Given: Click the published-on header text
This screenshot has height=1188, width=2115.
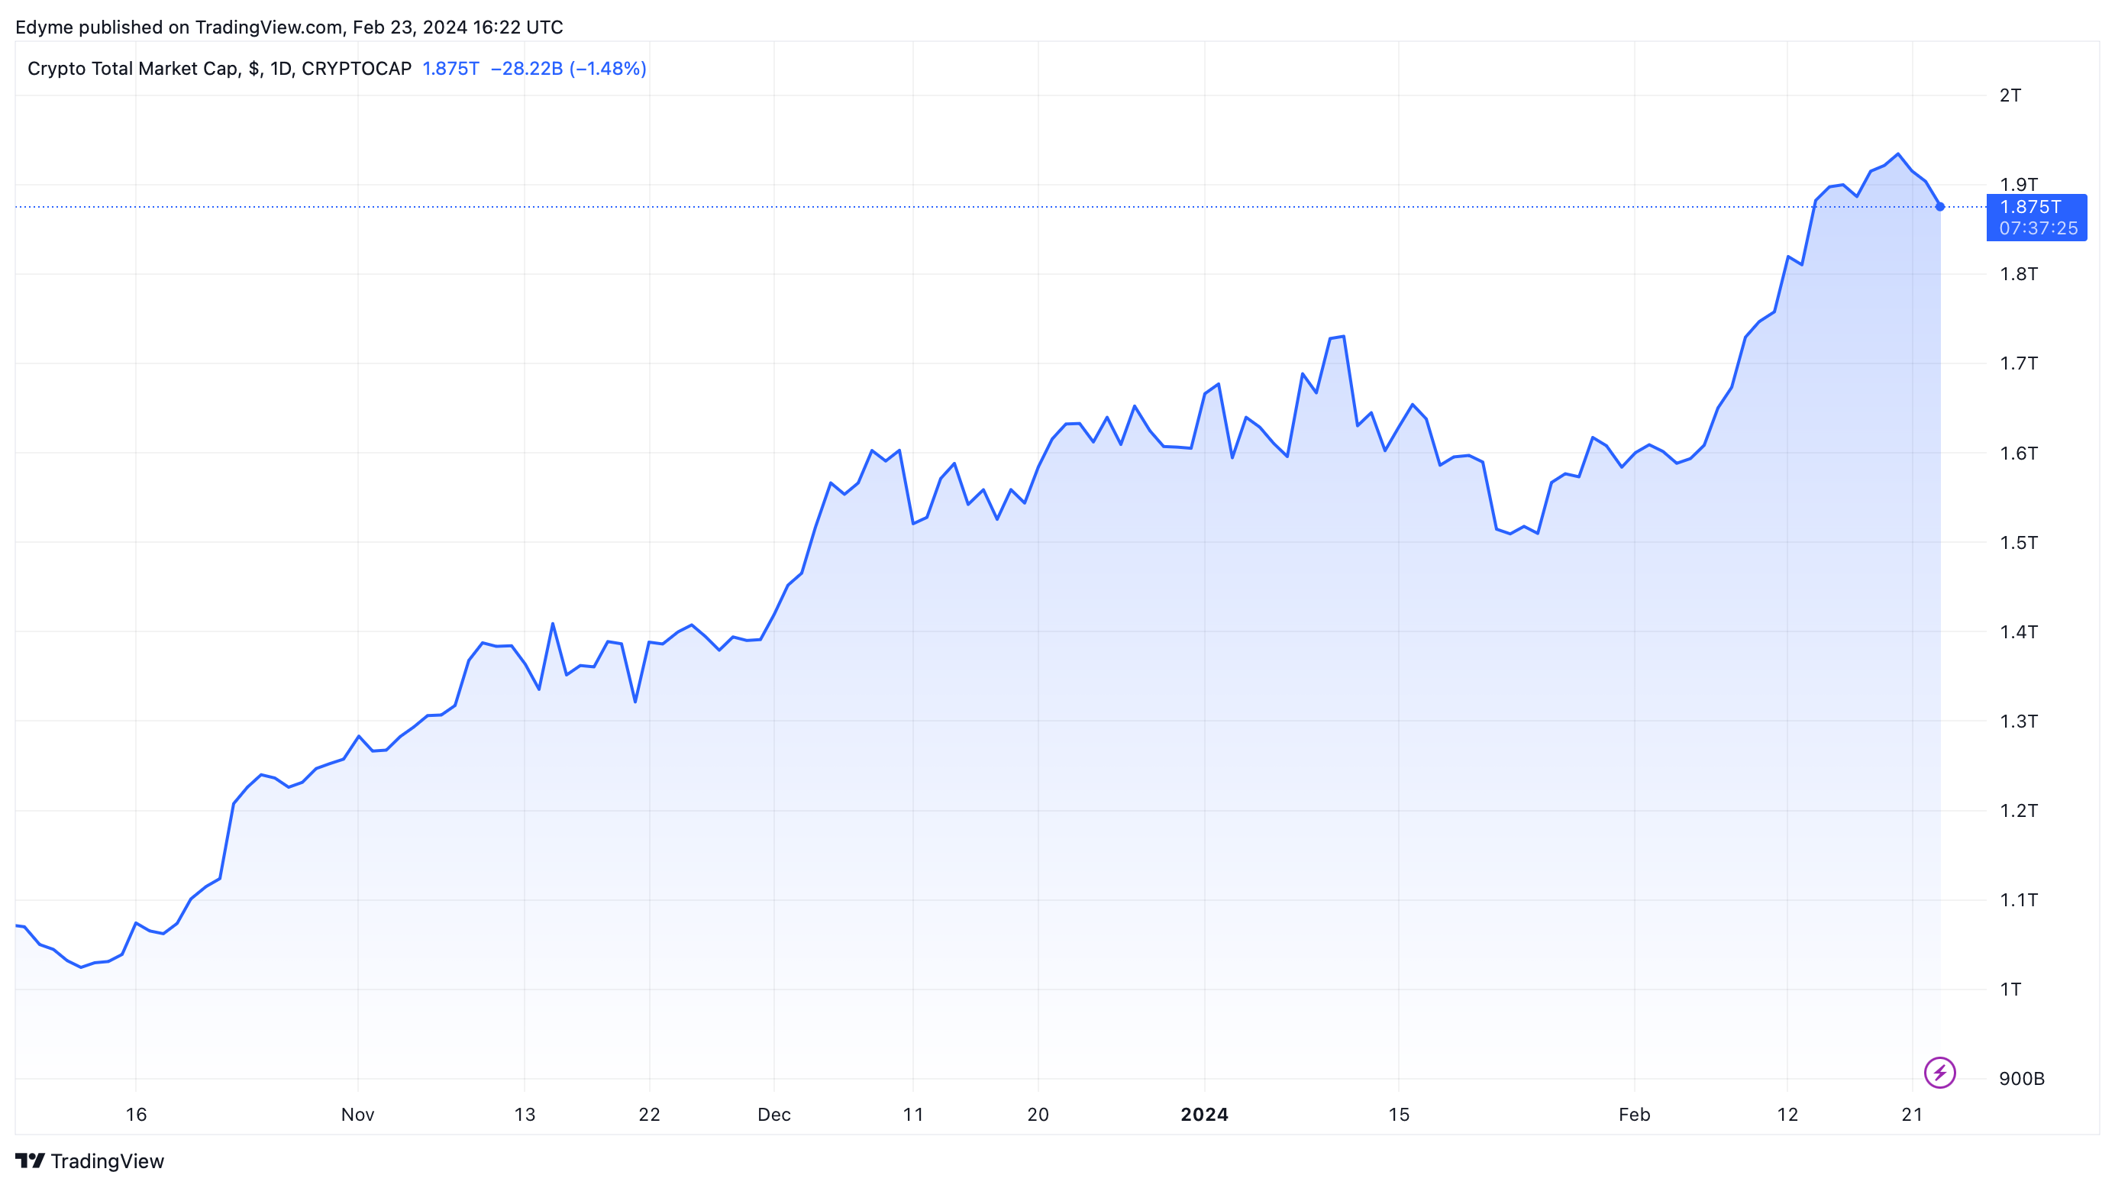Looking at the screenshot, I should click(x=289, y=27).
